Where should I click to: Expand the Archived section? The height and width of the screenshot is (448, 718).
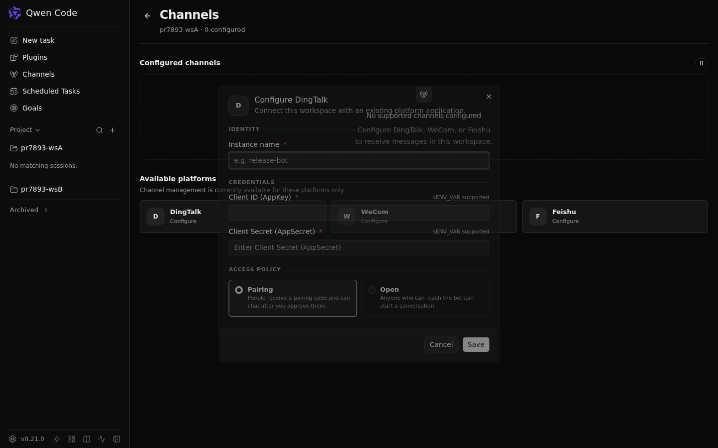pos(29,210)
